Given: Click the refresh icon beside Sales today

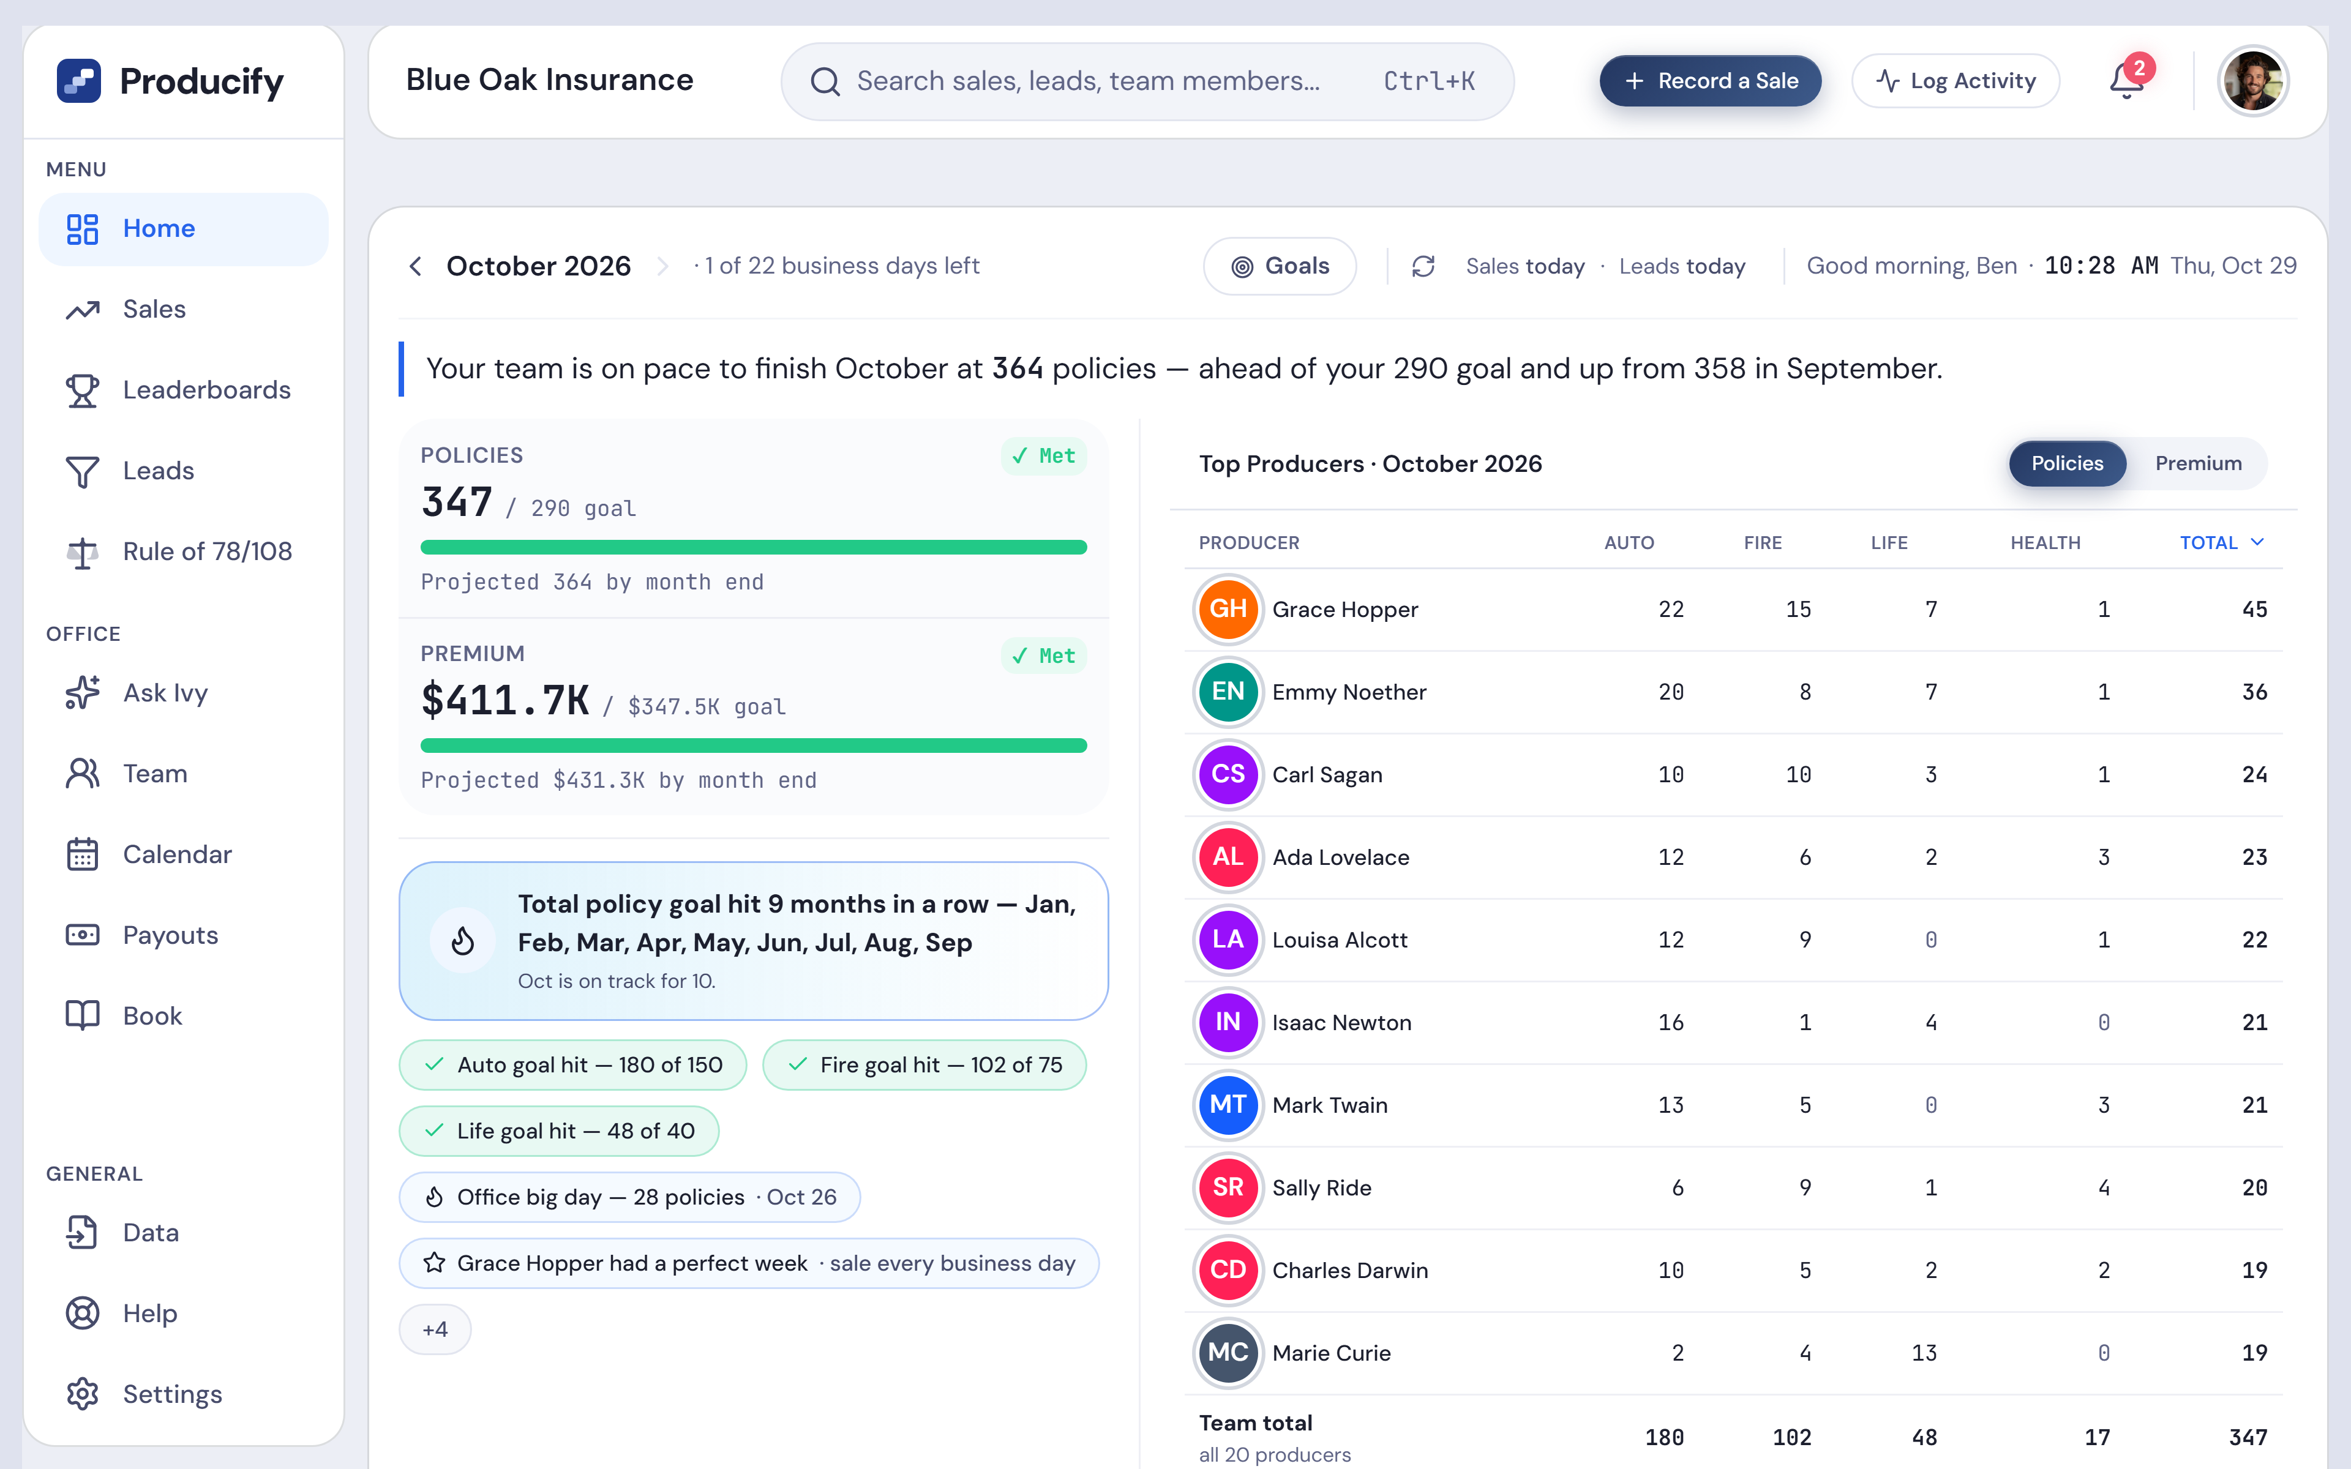Looking at the screenshot, I should [1423, 266].
